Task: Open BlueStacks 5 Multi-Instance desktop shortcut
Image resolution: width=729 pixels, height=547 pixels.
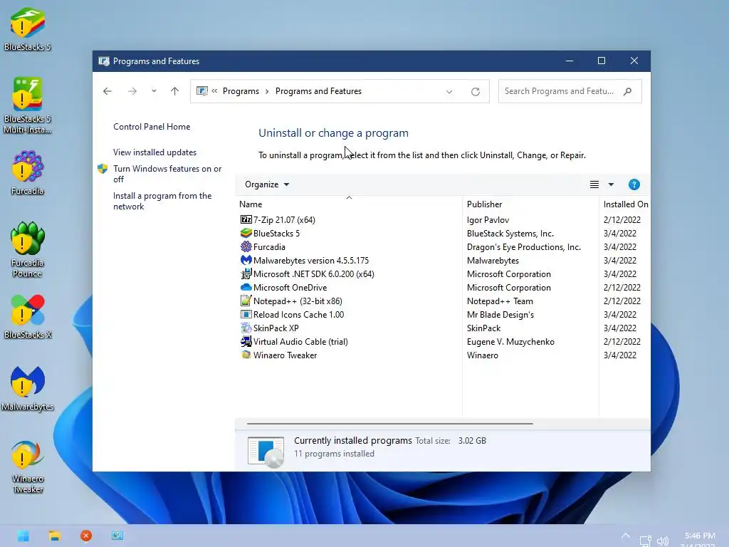Action: (28, 105)
